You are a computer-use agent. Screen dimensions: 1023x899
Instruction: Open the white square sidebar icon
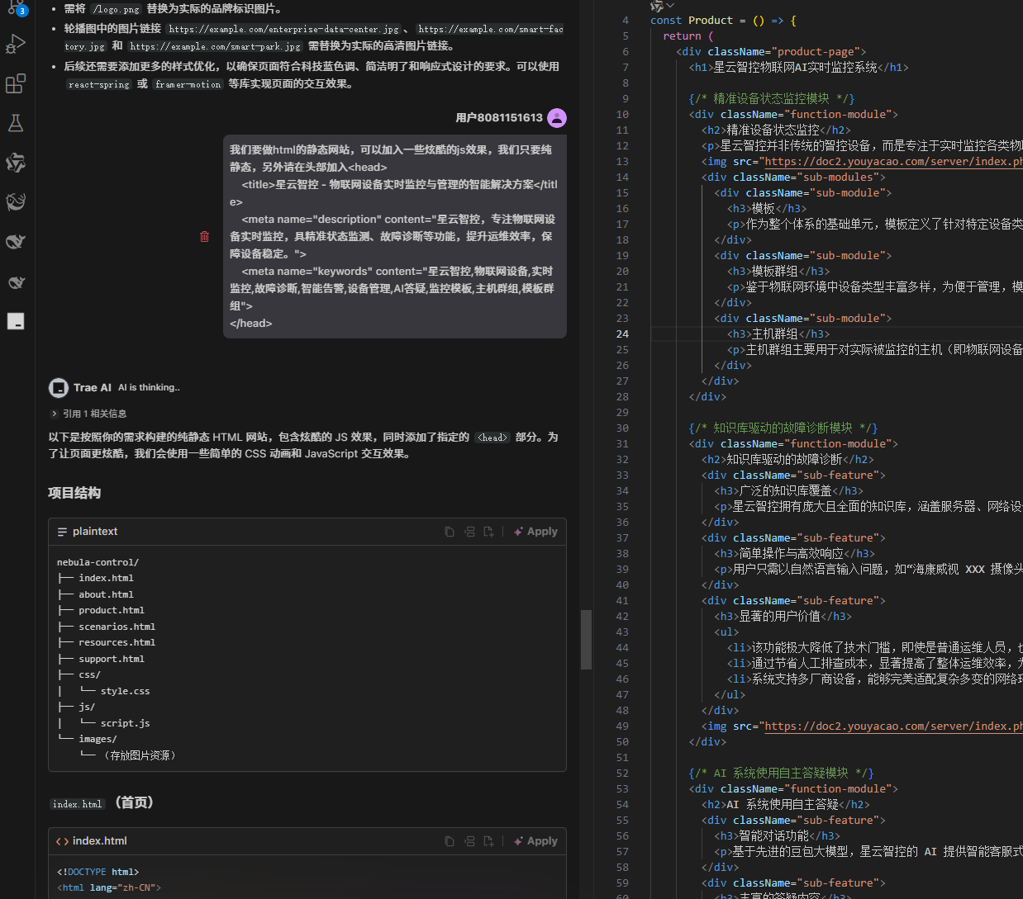(16, 321)
